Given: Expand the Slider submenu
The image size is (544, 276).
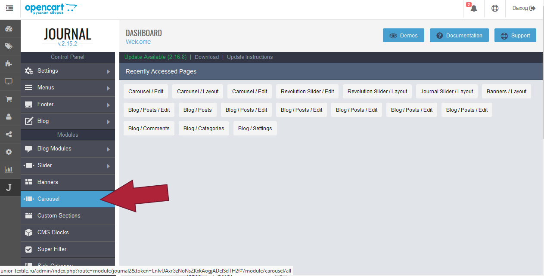Looking at the screenshot, I should (x=68, y=166).
